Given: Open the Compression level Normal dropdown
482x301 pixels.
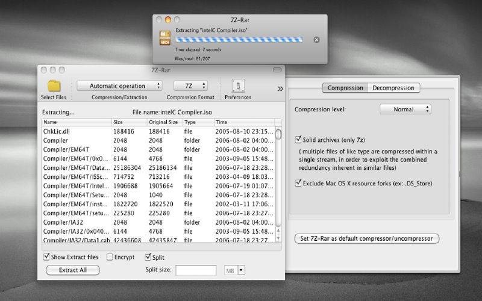Looking at the screenshot, I should pos(405,110).
